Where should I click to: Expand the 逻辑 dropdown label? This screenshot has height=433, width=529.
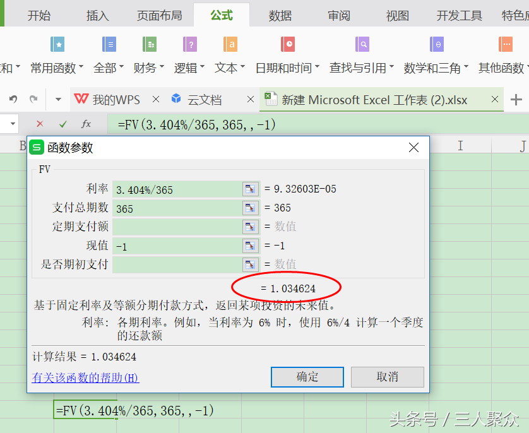coord(189,68)
